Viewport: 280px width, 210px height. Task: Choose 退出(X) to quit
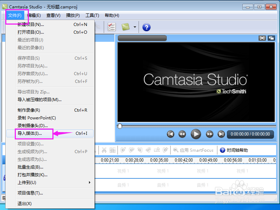click(x=50, y=204)
